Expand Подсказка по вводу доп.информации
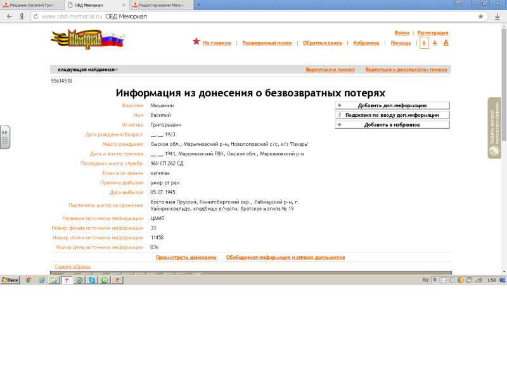 coord(392,115)
